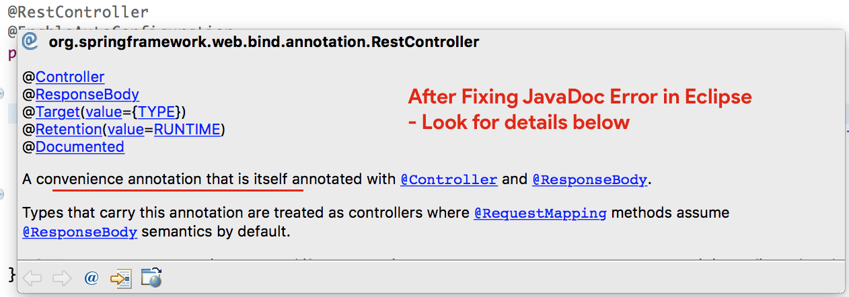The image size is (849, 297).
Task: Follow the @Controller link in description
Action: pyautogui.click(x=449, y=179)
